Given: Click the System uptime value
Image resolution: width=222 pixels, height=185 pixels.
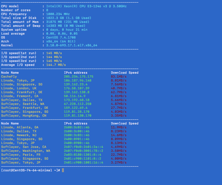Looking at the screenshot, I should (67, 30).
